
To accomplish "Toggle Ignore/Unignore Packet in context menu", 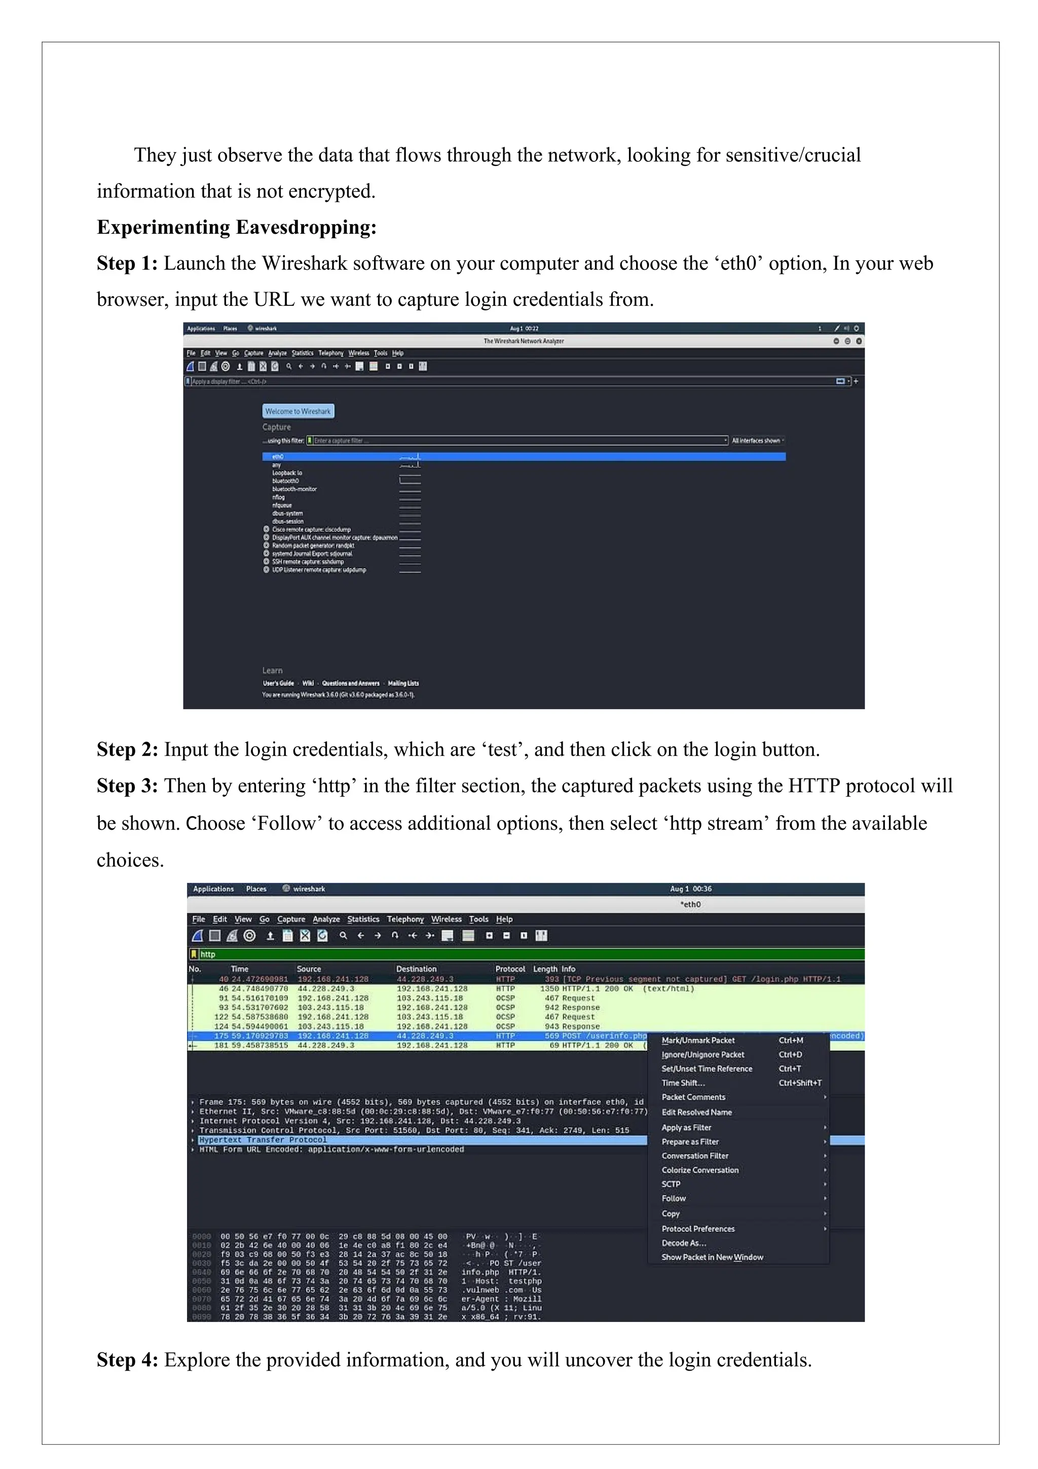I will [702, 1055].
